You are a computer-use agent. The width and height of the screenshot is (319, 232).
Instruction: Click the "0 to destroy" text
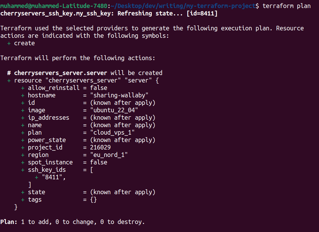[124, 222]
